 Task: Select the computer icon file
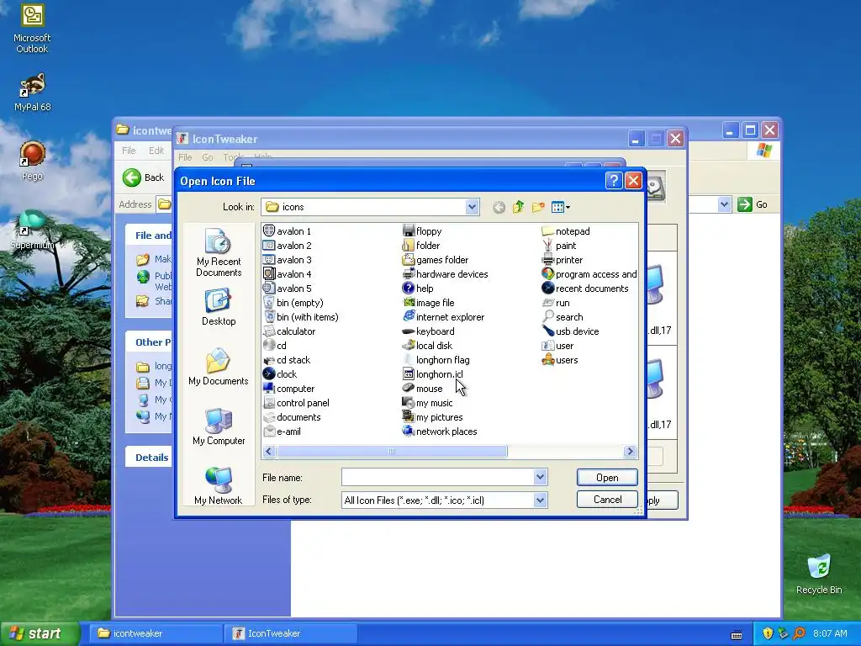click(289, 389)
